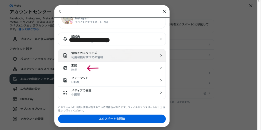
Task: Expand the 期間 row chevron
Action: point(161,68)
